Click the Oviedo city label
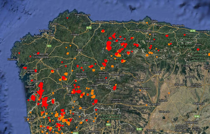The height and width of the screenshot is (134, 210). [x=147, y=31]
